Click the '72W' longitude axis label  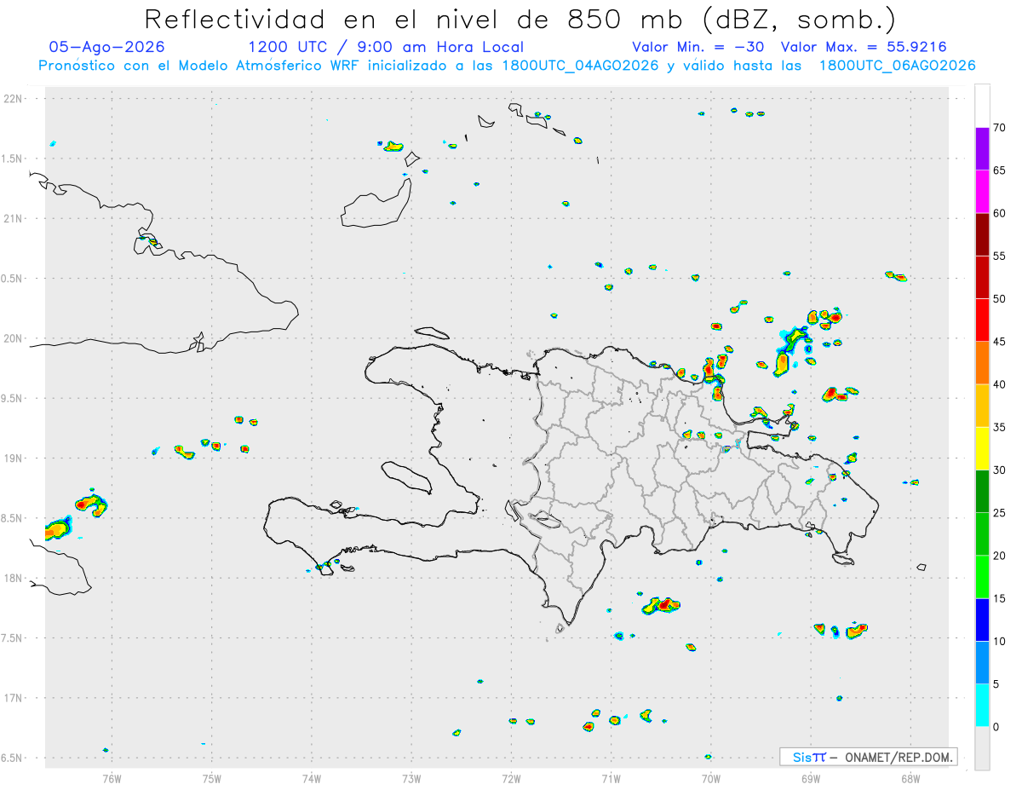tap(512, 777)
